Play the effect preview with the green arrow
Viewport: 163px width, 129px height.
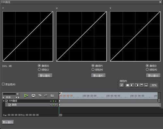coord(26,96)
